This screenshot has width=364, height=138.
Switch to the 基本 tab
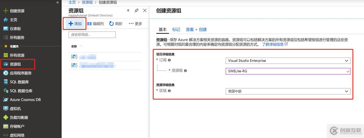[162, 29]
